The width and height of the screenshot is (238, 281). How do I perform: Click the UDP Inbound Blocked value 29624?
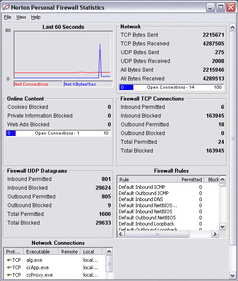(x=103, y=188)
